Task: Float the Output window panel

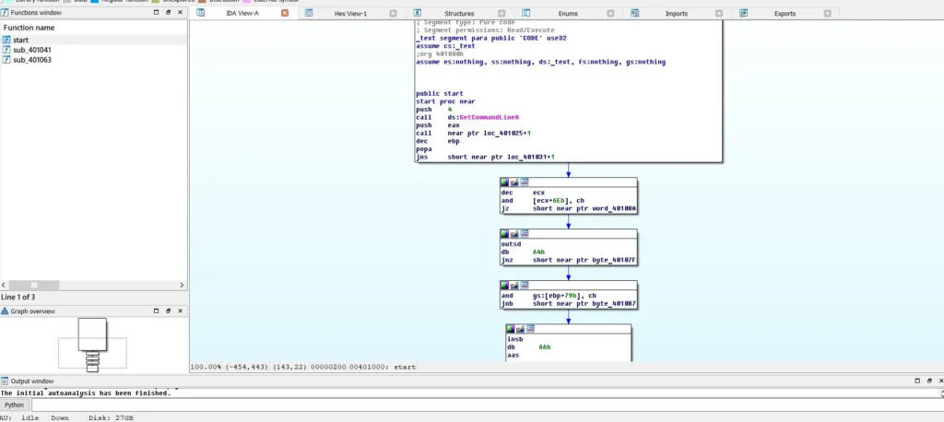Action: [929, 381]
